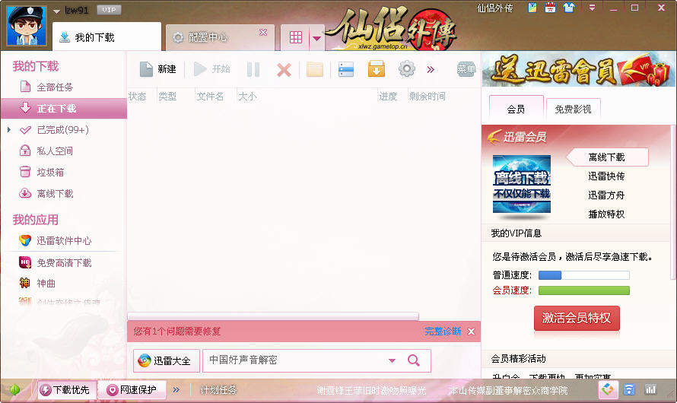677x403 pixels.
Task: Open download folder icon in toolbar
Action: 315,69
